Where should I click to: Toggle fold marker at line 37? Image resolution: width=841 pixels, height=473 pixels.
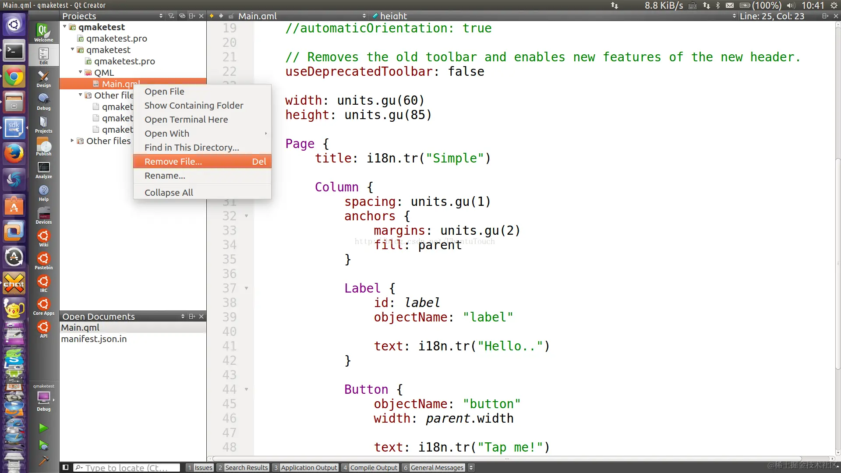point(246,288)
